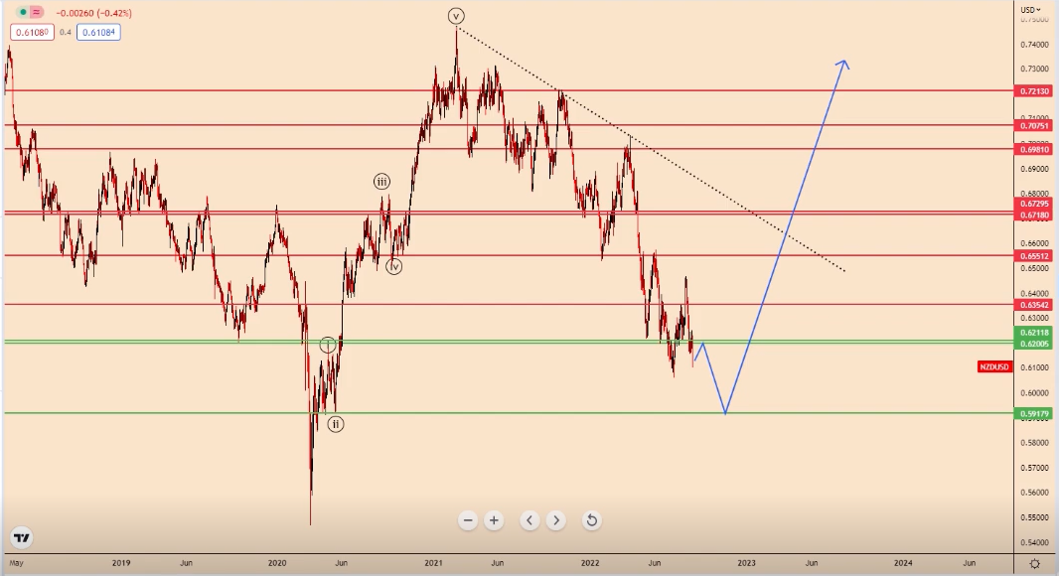The image size is (1059, 576).
Task: Select the 0.72130 red price level label
Action: tap(1034, 91)
